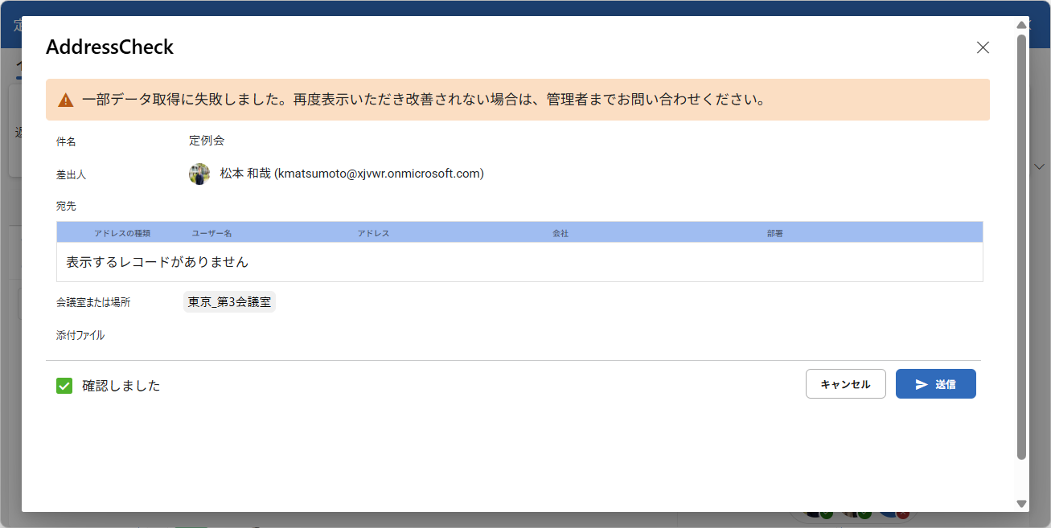Click the scrollbar up arrow

pyautogui.click(x=1022, y=26)
